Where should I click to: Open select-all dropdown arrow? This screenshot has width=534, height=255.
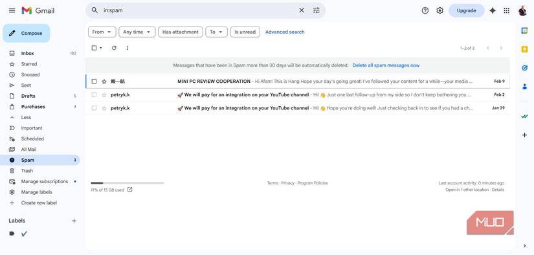101,48
